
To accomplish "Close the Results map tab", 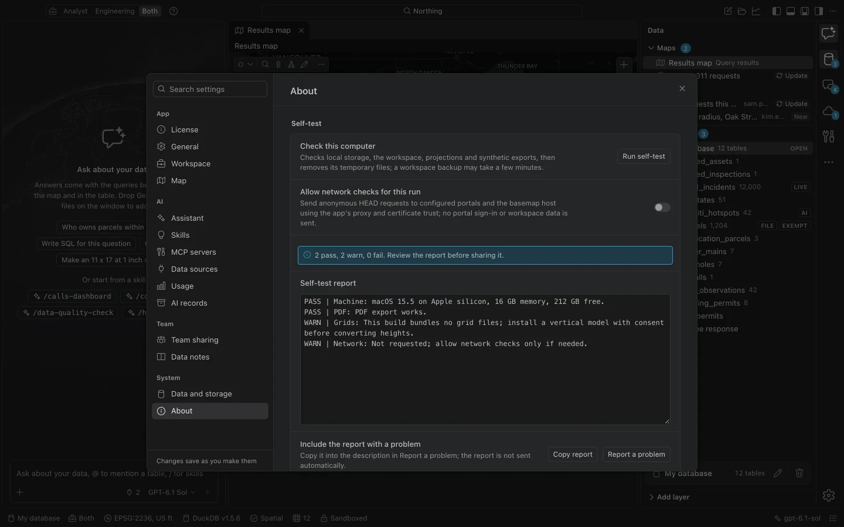I will 301,30.
